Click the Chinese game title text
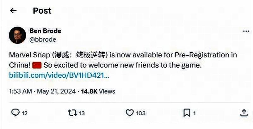Viewport: 253px width, 129px height. (x=80, y=55)
